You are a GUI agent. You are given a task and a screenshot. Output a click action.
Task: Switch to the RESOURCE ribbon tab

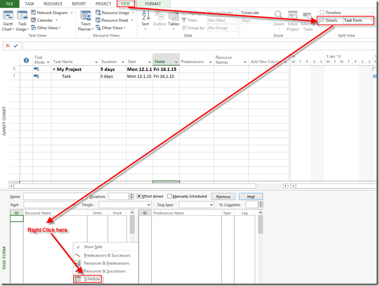pos(53,4)
